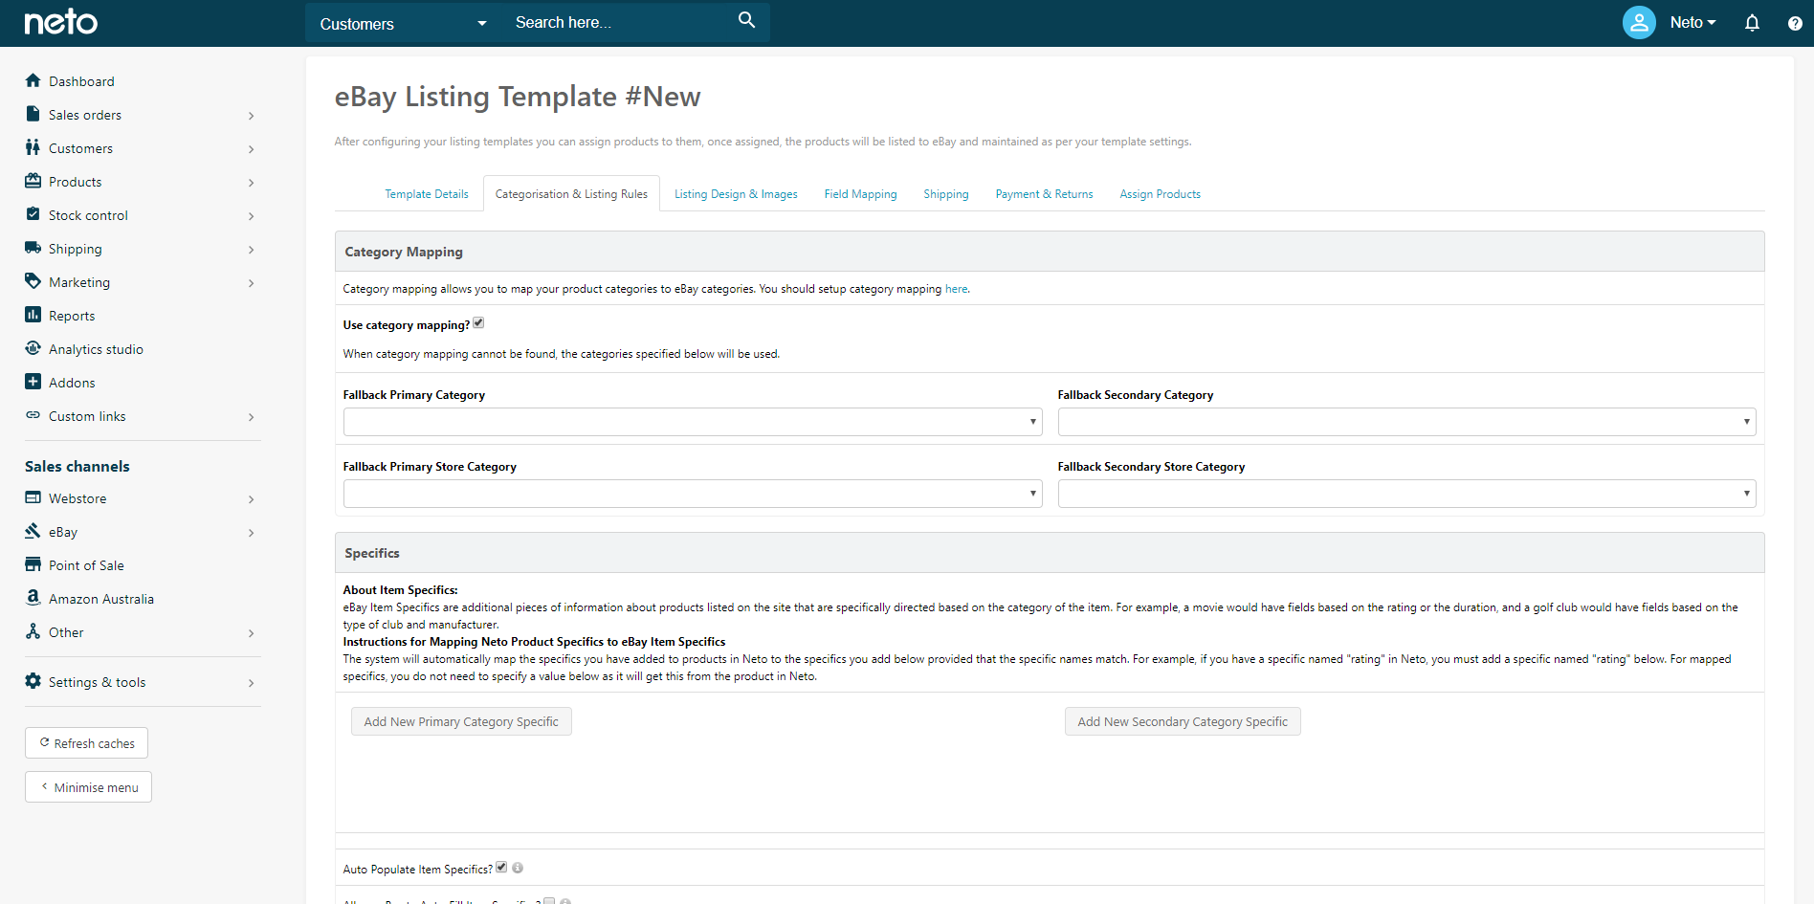Switch to Listing Design & Images tab
Viewport: 1814px width, 904px height.
point(736,194)
